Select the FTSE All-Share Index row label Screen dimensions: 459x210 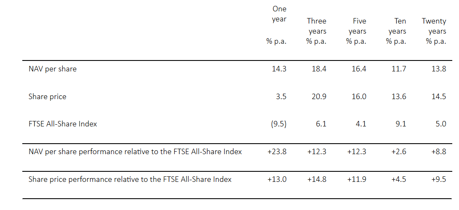tap(63, 124)
